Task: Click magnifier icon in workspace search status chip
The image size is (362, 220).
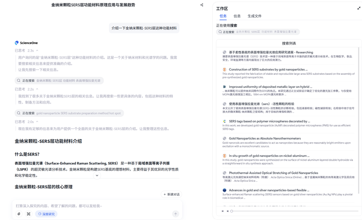Action: tap(220, 32)
